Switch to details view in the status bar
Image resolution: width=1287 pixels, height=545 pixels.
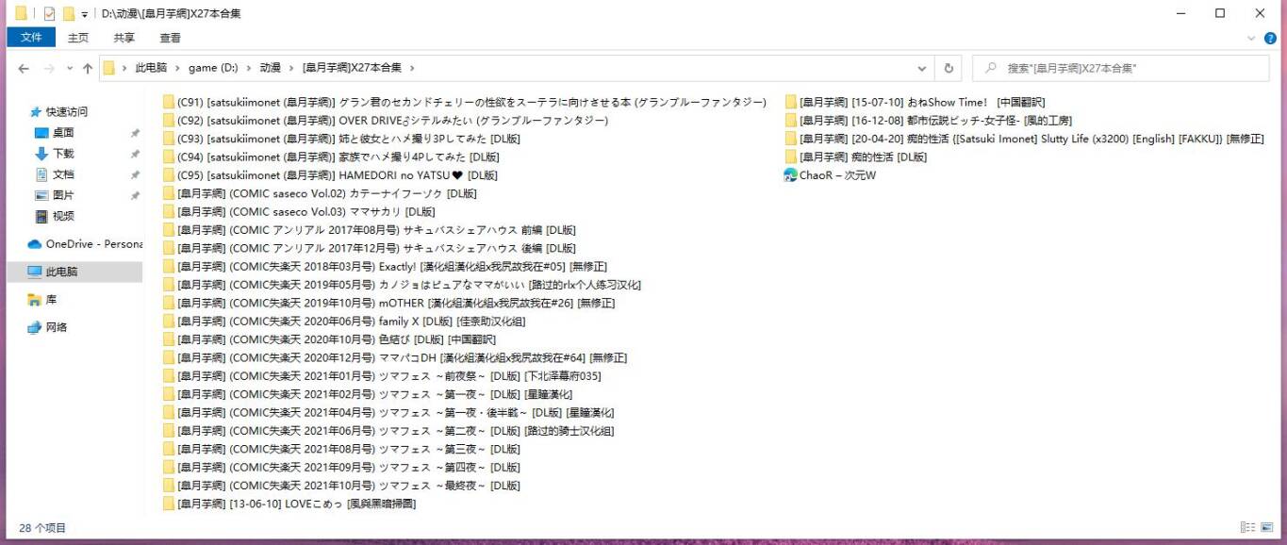click(1247, 527)
